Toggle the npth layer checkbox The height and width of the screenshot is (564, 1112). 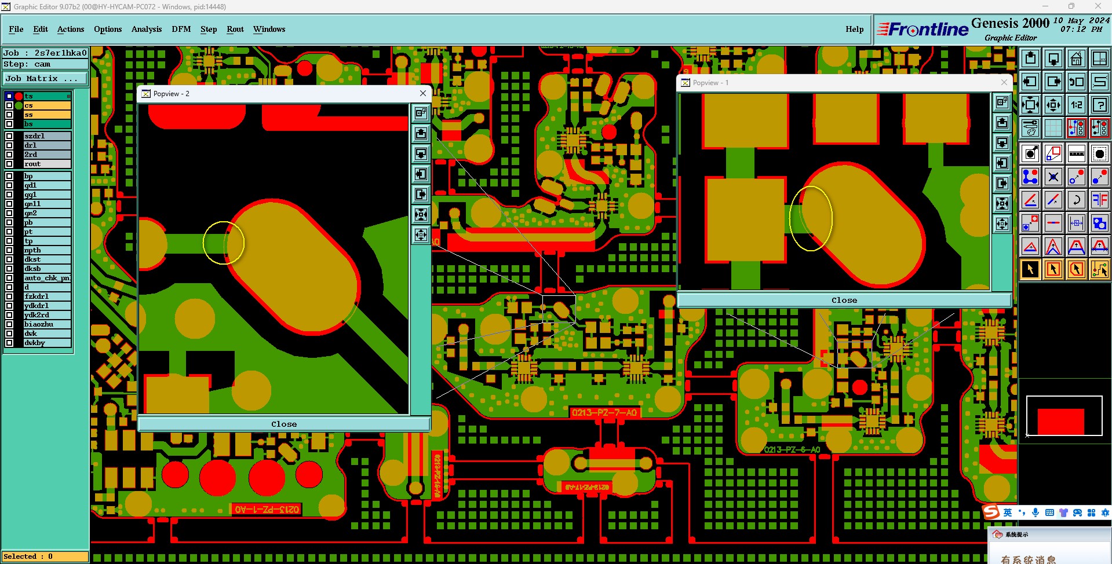pyautogui.click(x=9, y=250)
